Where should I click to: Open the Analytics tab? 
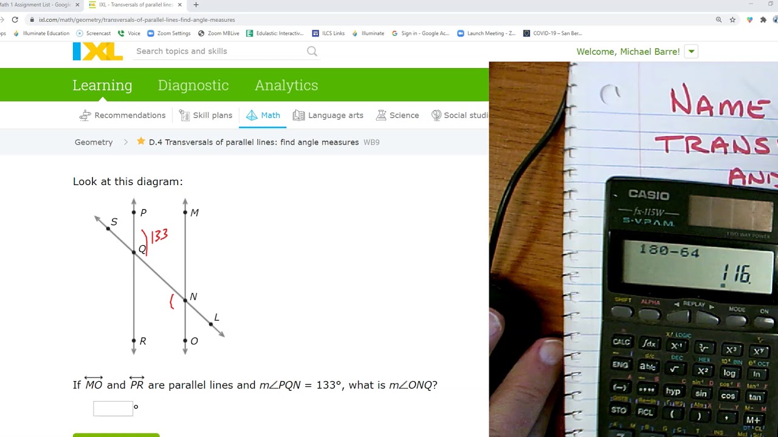pyautogui.click(x=286, y=85)
